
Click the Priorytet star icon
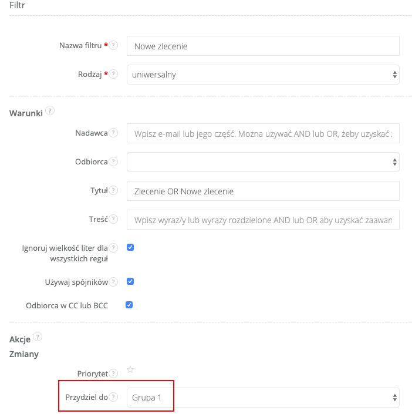pos(130,370)
